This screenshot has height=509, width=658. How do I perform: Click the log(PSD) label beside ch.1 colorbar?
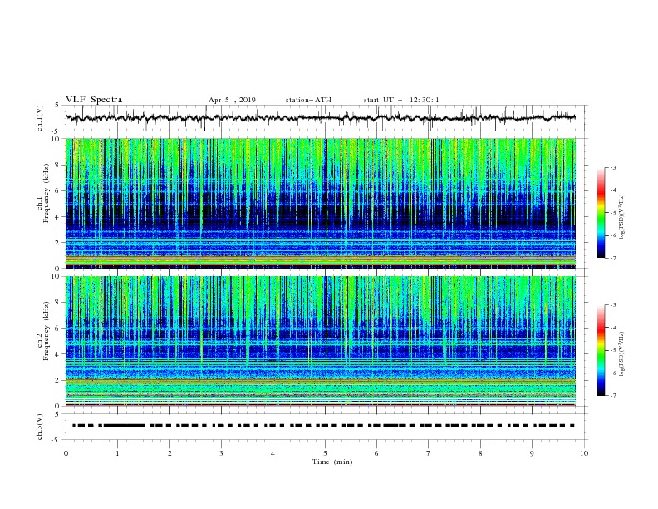622,217
